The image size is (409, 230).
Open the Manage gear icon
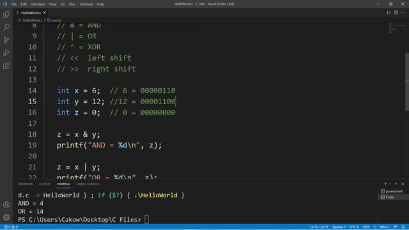[6, 217]
